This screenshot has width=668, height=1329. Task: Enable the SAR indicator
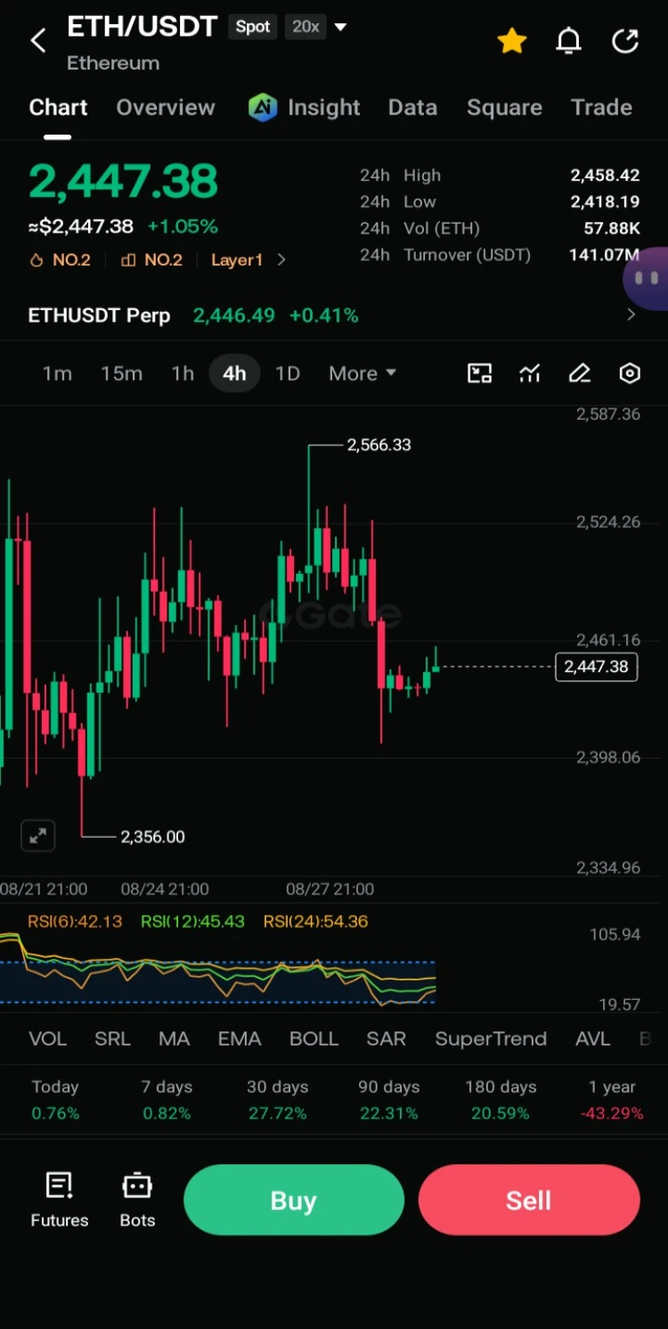[386, 1038]
